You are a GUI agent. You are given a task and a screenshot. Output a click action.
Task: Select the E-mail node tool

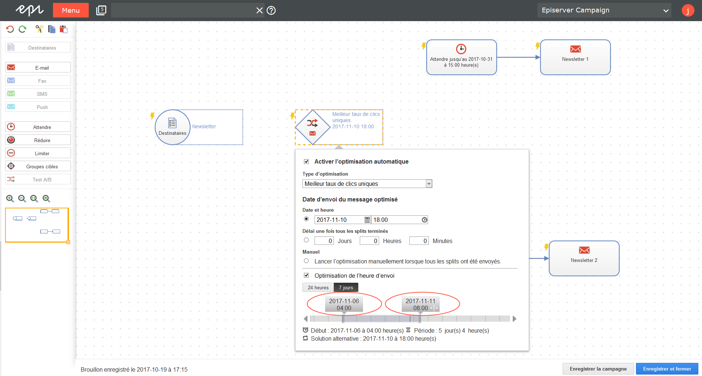point(38,67)
